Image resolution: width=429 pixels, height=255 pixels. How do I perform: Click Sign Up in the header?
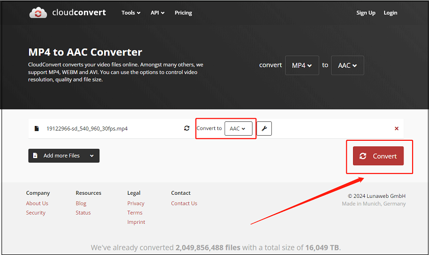pos(366,13)
